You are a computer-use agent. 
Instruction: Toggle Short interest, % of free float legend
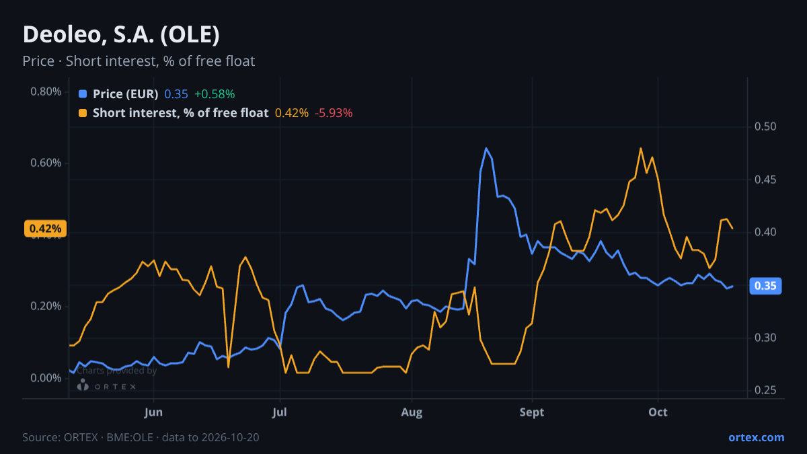point(180,113)
